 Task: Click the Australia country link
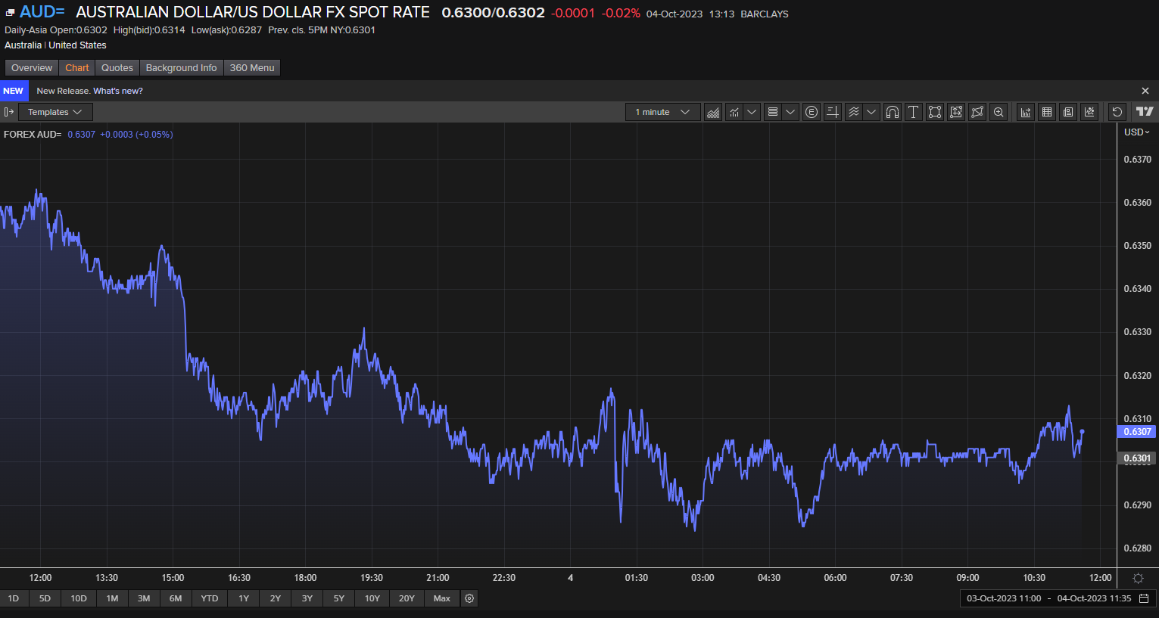point(23,45)
